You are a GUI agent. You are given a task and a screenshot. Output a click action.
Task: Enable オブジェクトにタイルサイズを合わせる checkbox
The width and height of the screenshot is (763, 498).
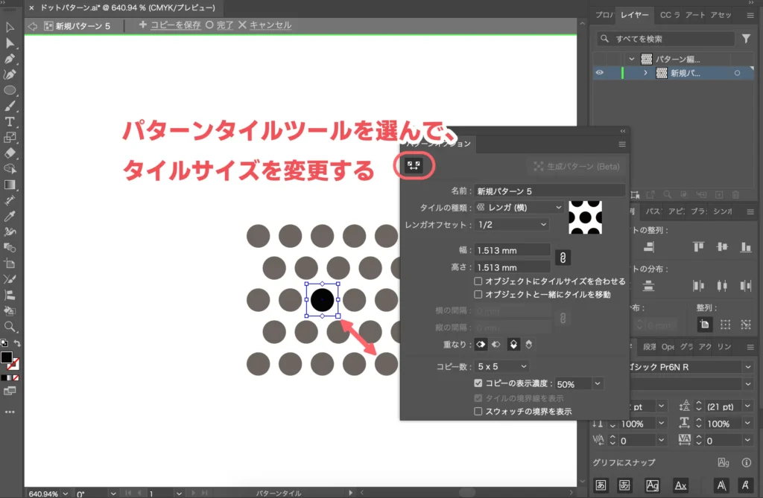(478, 281)
